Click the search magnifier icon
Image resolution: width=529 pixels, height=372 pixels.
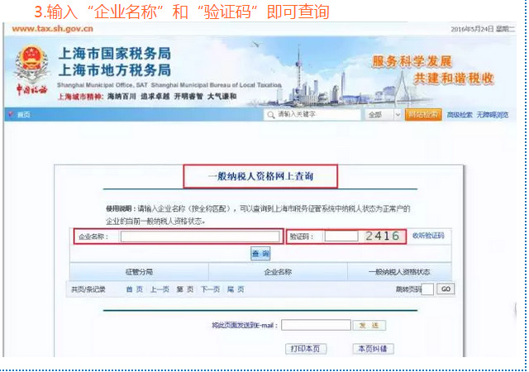[270, 115]
